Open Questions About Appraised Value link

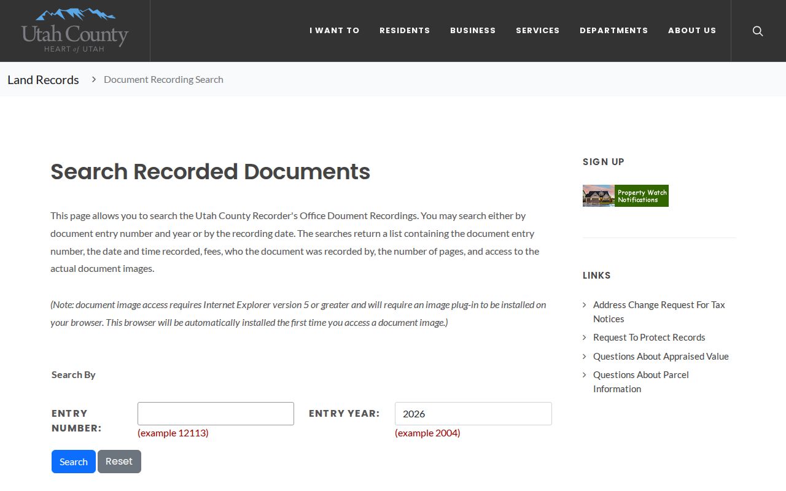point(661,356)
